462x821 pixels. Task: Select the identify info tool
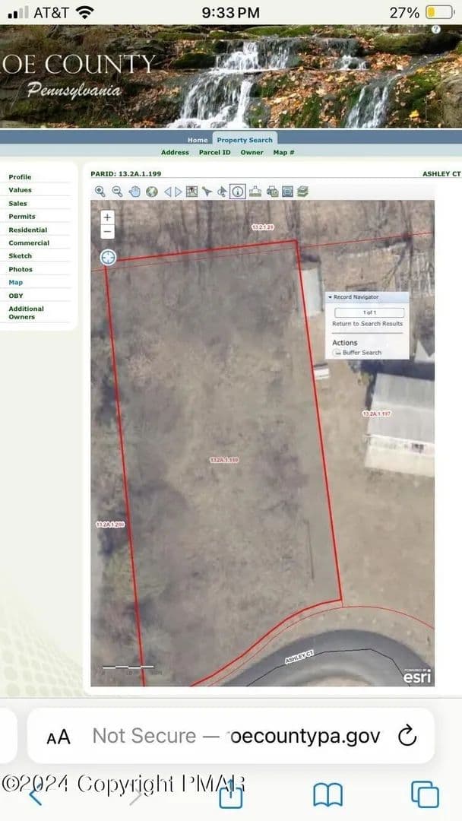[x=238, y=192]
